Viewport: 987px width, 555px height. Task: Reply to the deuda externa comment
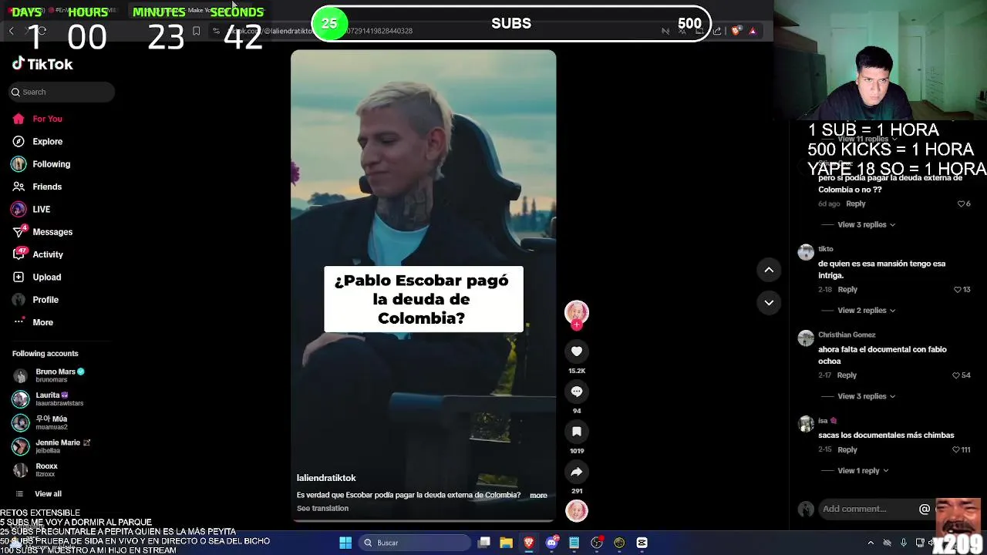click(x=856, y=204)
